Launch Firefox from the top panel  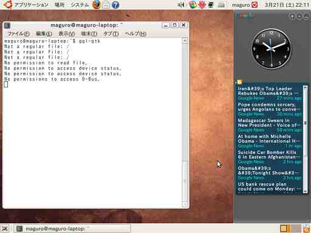(97, 4)
